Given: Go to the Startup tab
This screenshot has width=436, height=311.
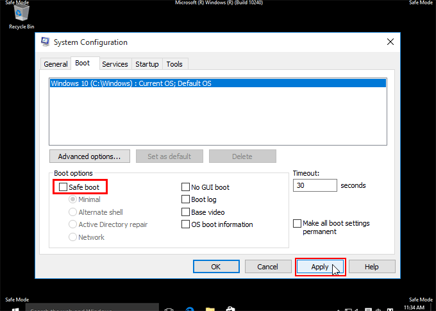Looking at the screenshot, I should [x=147, y=64].
